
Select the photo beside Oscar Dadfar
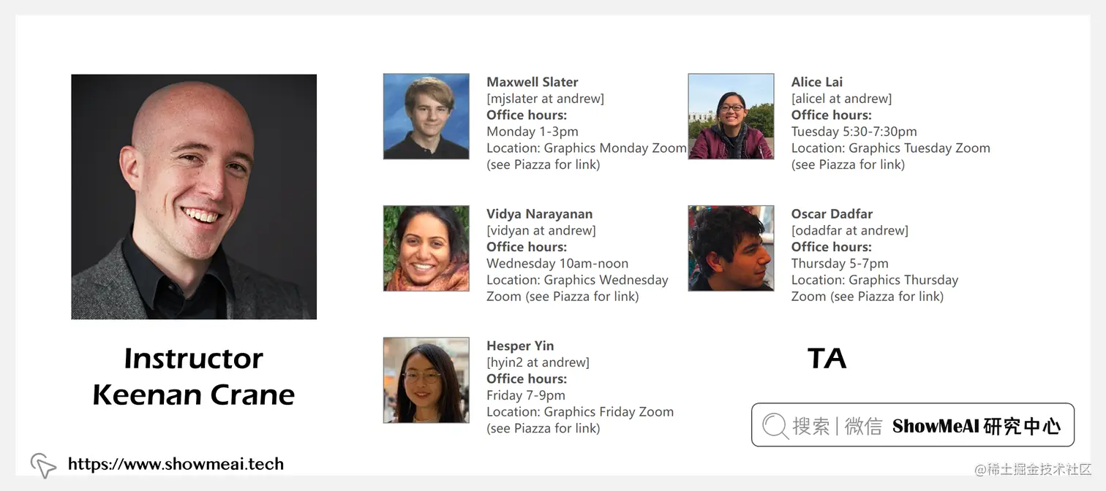point(731,248)
